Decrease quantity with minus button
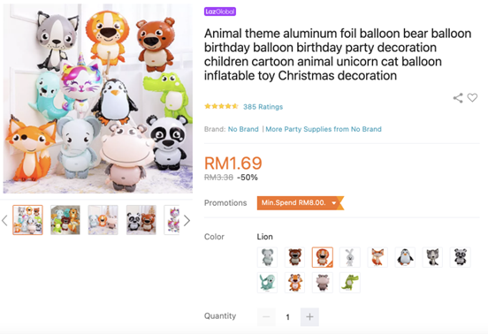 [x=266, y=317]
